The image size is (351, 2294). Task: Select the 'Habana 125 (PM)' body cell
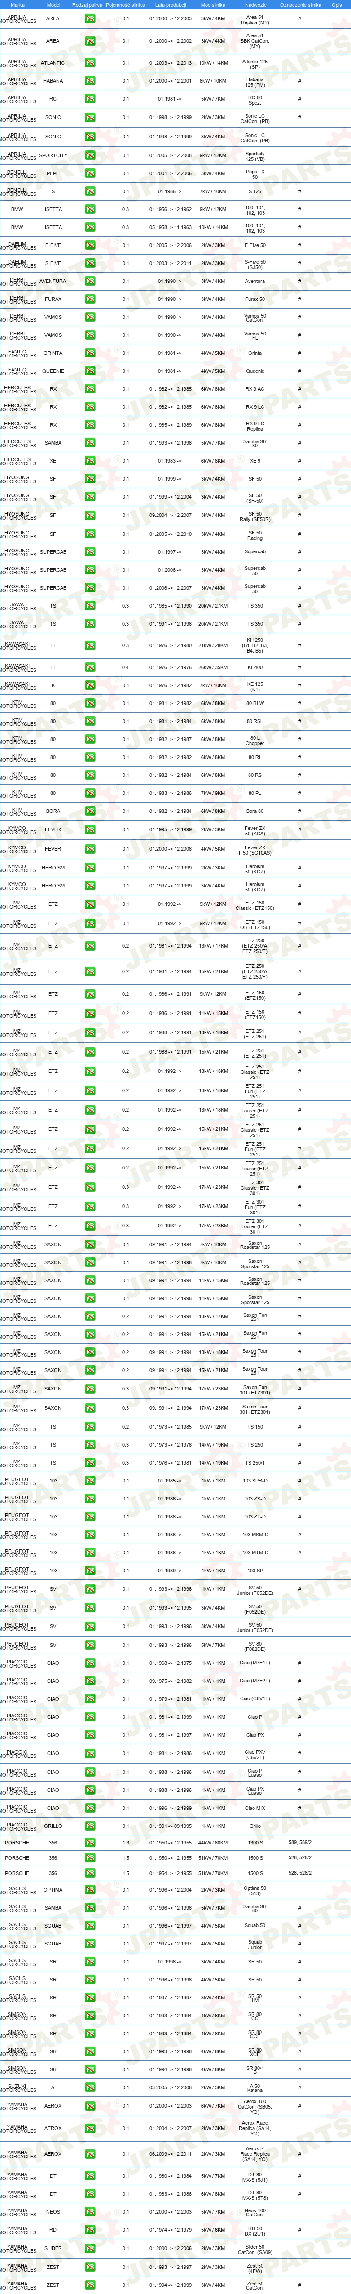click(x=255, y=81)
